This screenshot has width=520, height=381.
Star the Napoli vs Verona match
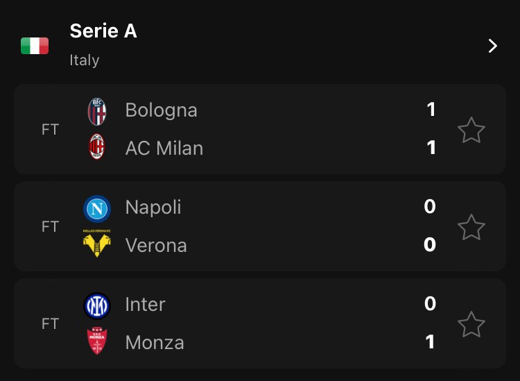click(x=471, y=227)
